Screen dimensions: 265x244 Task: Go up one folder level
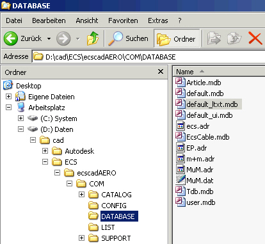tap(93, 38)
